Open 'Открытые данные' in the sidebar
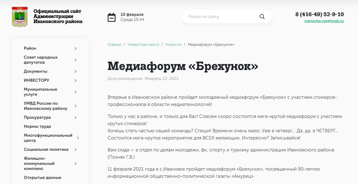 42,178
